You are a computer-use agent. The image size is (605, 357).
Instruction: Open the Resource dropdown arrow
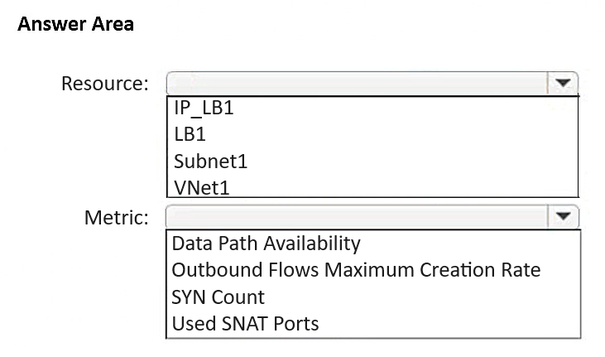click(563, 83)
